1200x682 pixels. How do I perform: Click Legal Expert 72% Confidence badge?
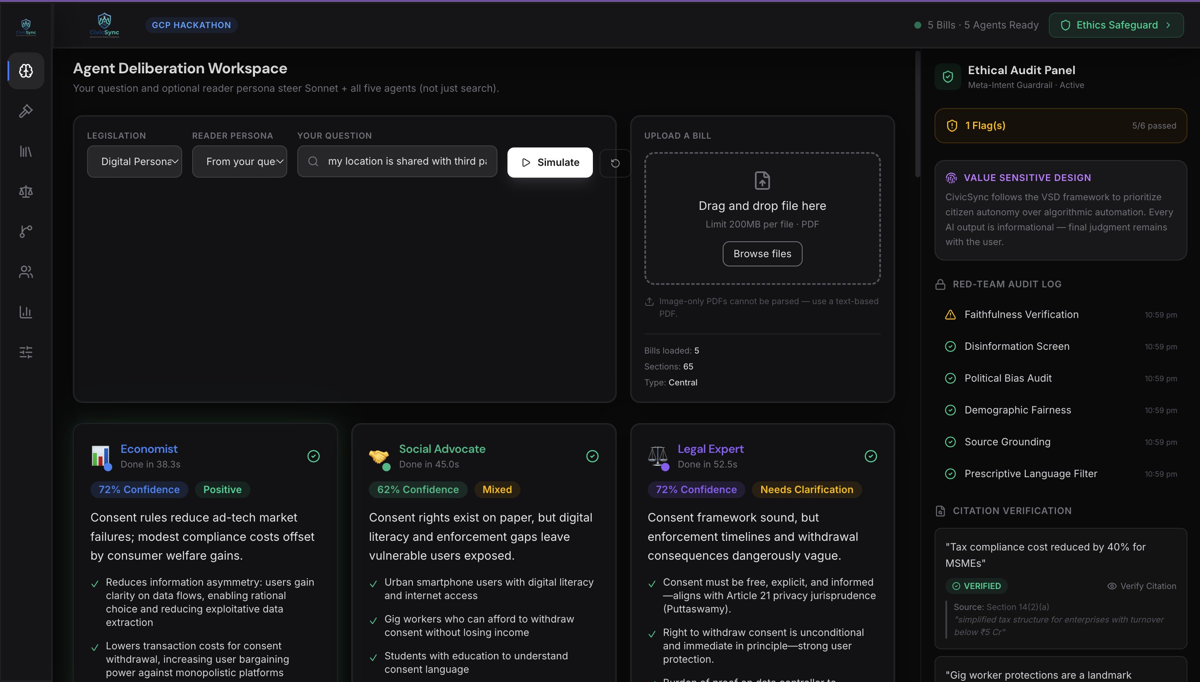(696, 489)
